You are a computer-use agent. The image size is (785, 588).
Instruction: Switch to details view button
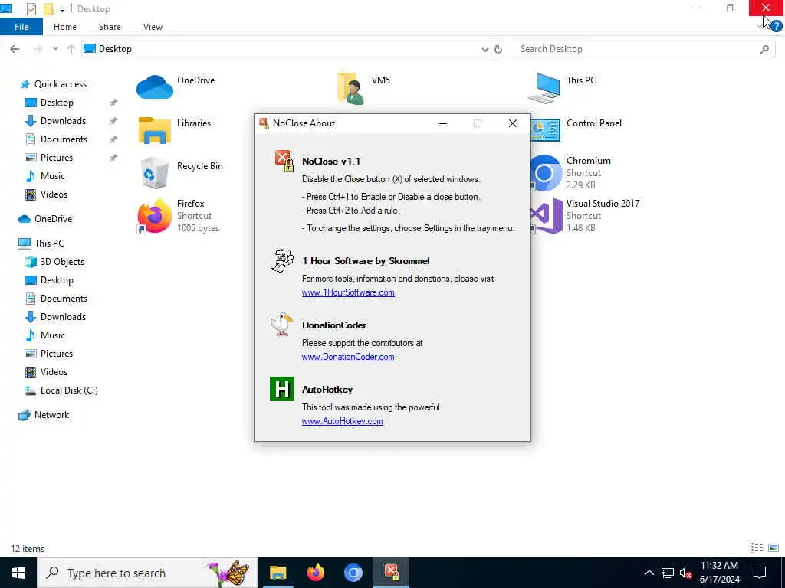757,548
